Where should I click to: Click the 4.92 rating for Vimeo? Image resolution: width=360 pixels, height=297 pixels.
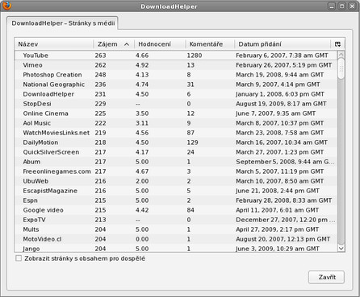point(142,65)
